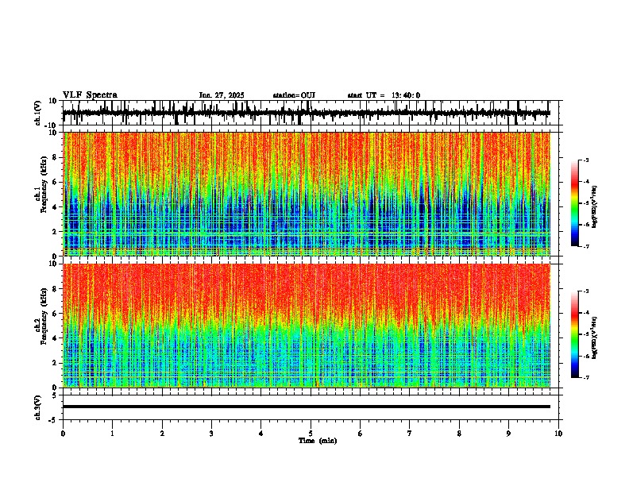The width and height of the screenshot is (629, 486).
Task: Select the "start UT = 13:40: 0" text
Action: pyautogui.click(x=384, y=95)
